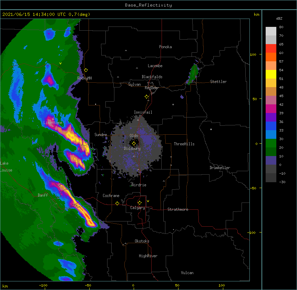Pick the darkest gray swatch between -10 and -30 dBZ
The width and height of the screenshot is (297, 290).
pos(271,178)
